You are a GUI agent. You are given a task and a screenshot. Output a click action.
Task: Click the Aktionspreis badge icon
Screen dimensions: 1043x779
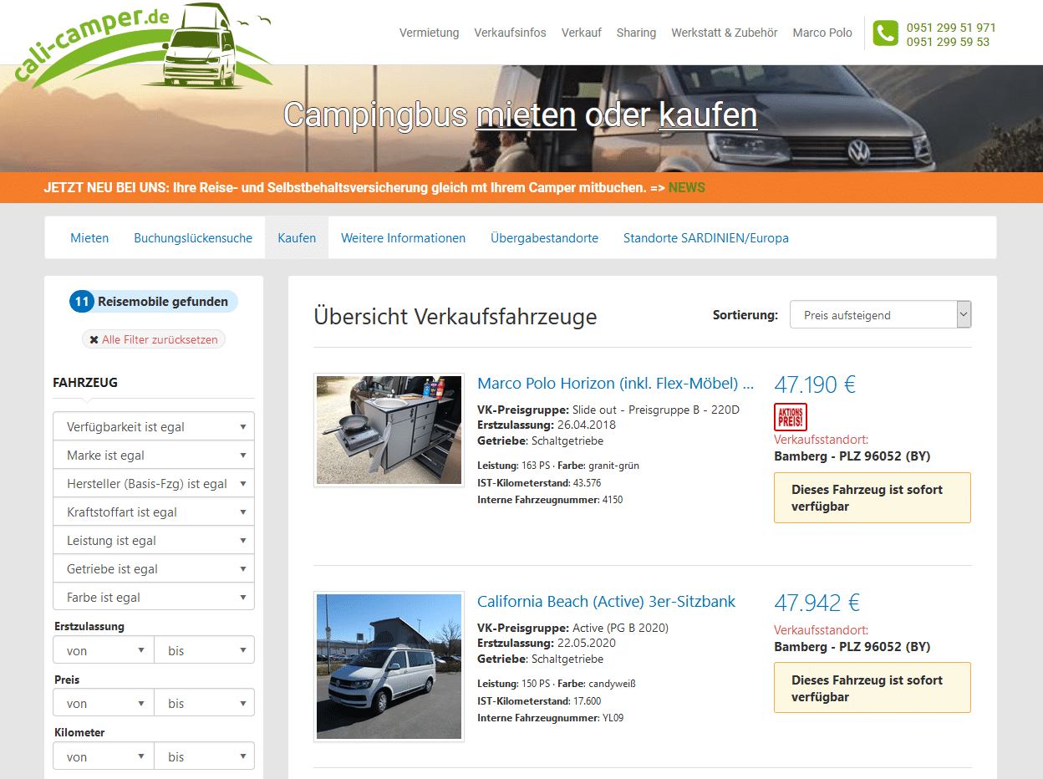click(x=791, y=416)
